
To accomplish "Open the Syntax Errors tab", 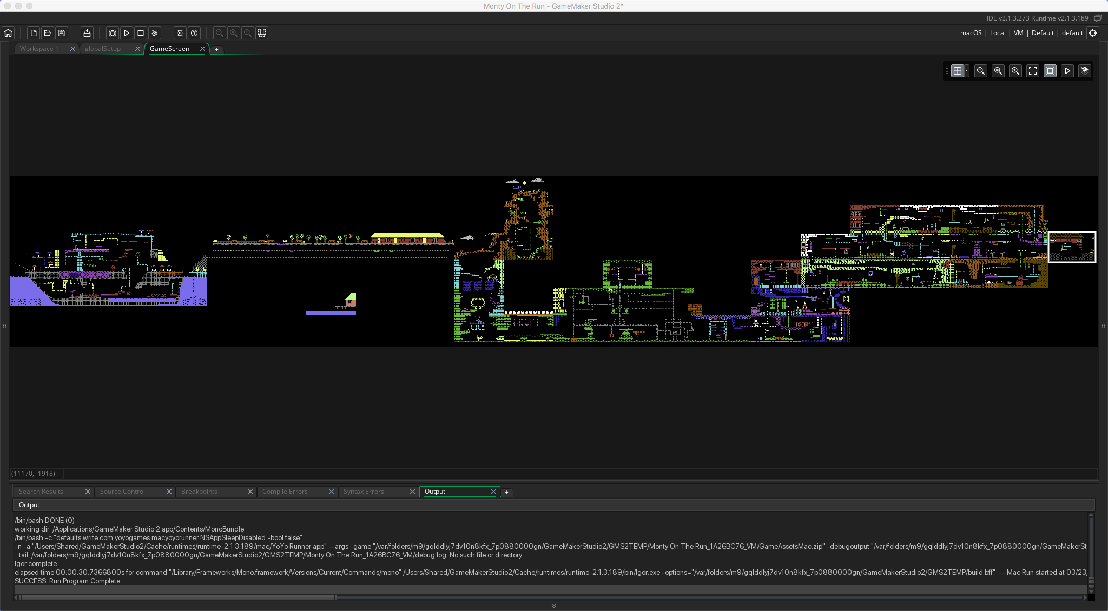I will [364, 492].
